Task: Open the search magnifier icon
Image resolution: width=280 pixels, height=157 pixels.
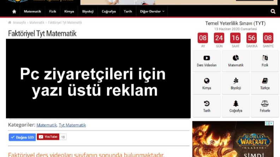Action: point(273,11)
